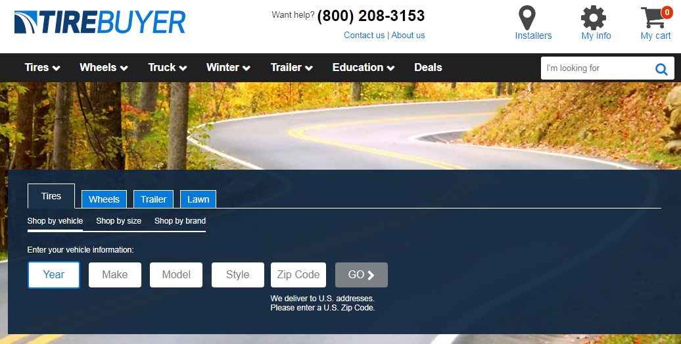Switch to the Trailer tab in search panel

[x=153, y=199]
